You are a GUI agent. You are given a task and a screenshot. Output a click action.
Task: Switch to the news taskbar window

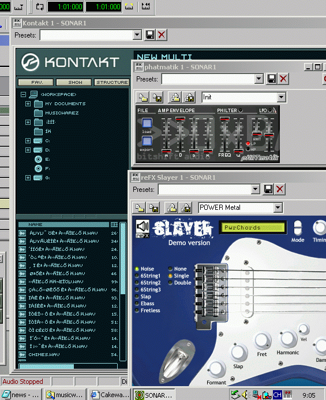(20, 395)
